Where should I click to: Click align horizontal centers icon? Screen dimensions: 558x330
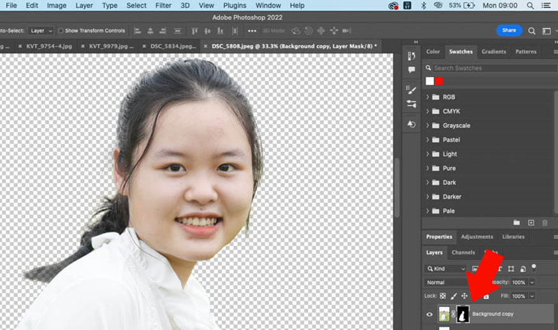tap(150, 31)
